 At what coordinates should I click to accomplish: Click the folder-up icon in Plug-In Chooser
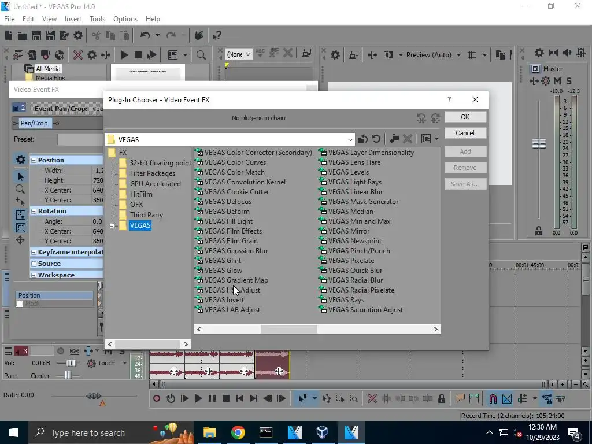pos(363,139)
